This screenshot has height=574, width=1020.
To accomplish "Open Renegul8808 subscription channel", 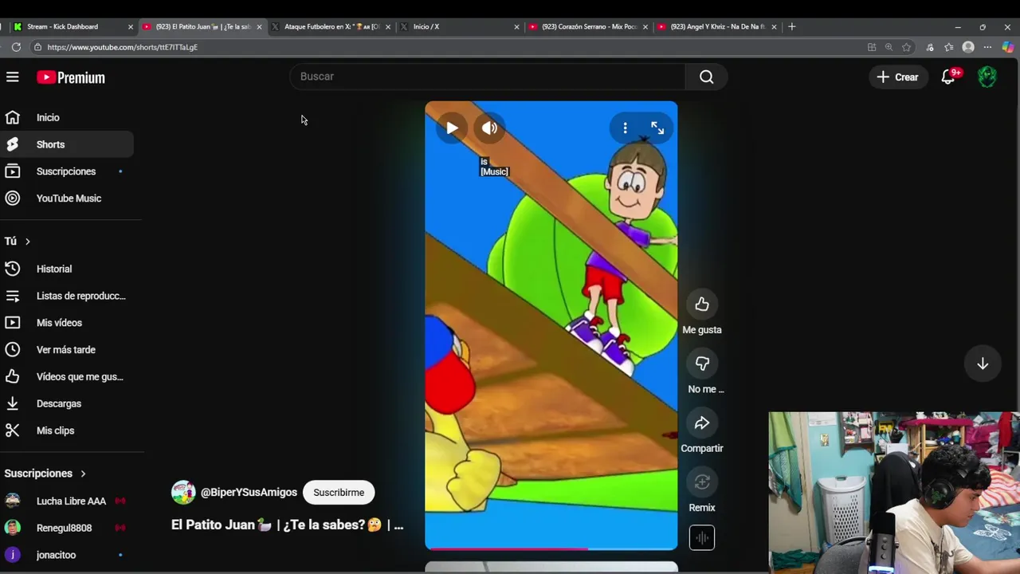I will [x=67, y=528].
